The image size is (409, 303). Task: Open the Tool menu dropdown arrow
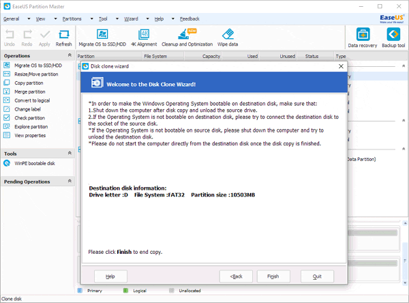coord(117,19)
